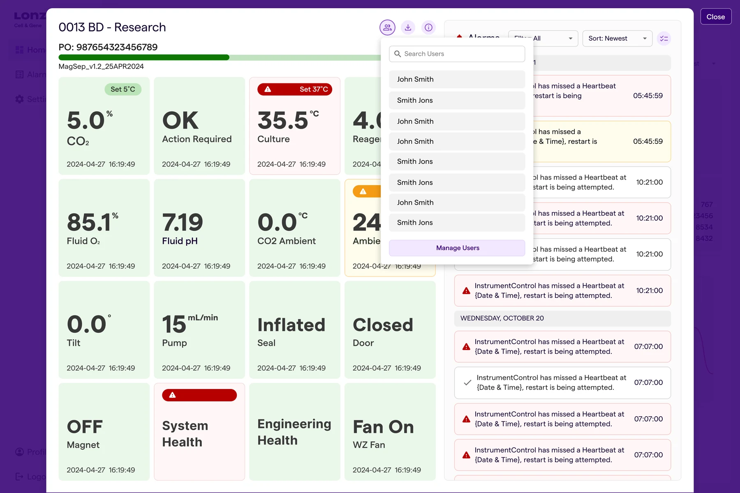
Task: Click Profile icon in left sidebar
Action: (x=19, y=452)
